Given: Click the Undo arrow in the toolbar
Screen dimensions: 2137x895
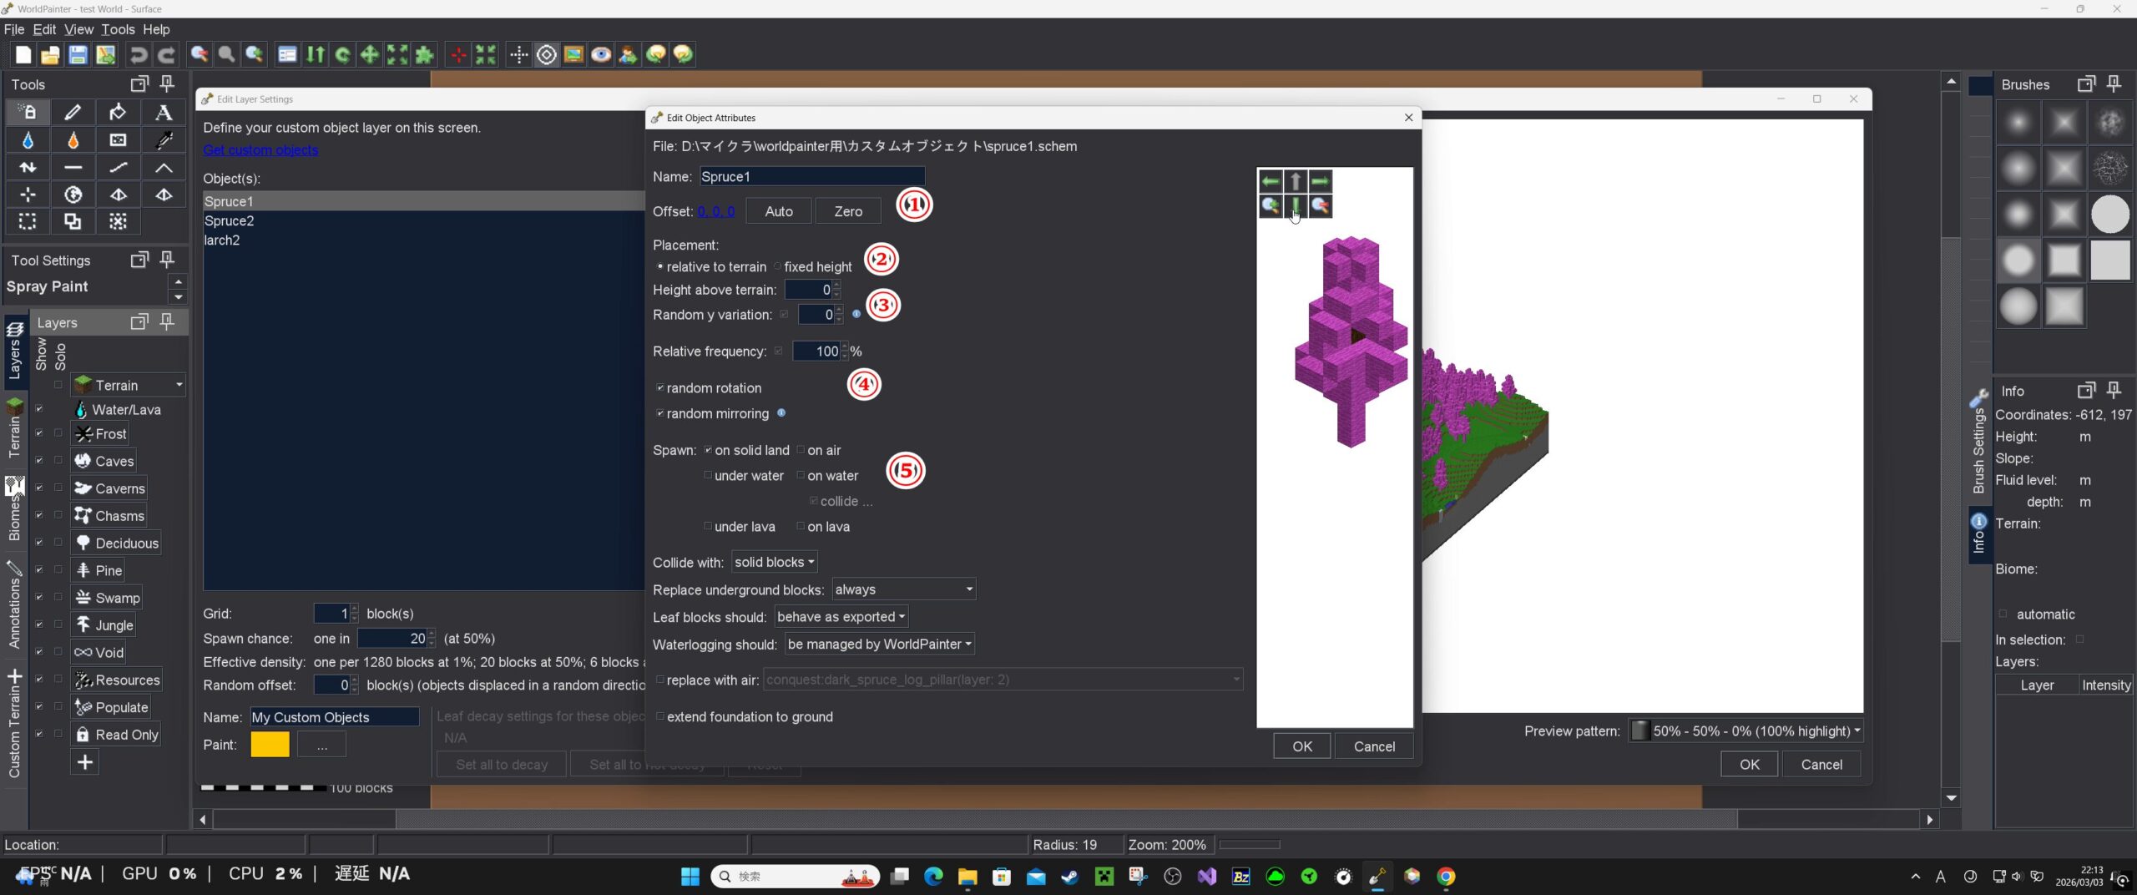Looking at the screenshot, I should pos(139,55).
